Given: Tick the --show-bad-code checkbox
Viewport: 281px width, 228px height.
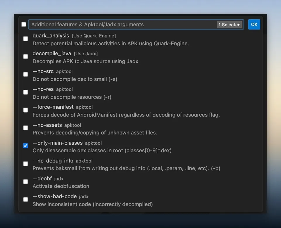Looking at the screenshot, I should click(26, 199).
